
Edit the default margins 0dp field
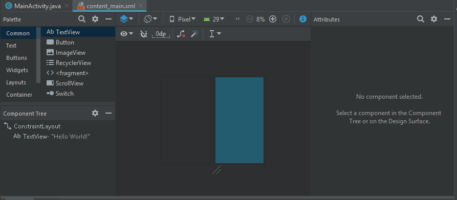tap(161, 34)
